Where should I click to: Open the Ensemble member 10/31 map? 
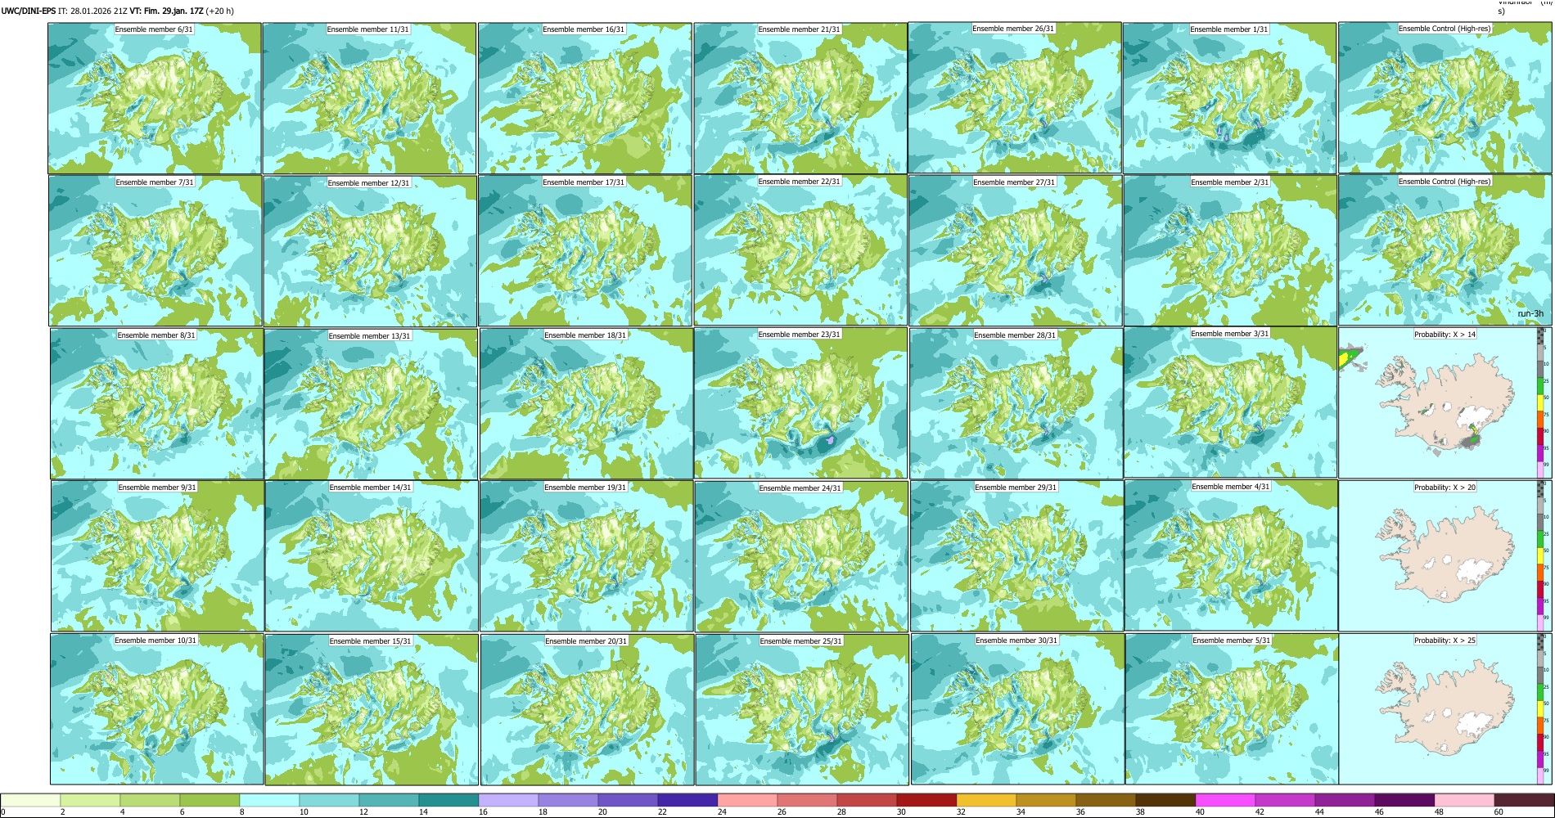(157, 709)
